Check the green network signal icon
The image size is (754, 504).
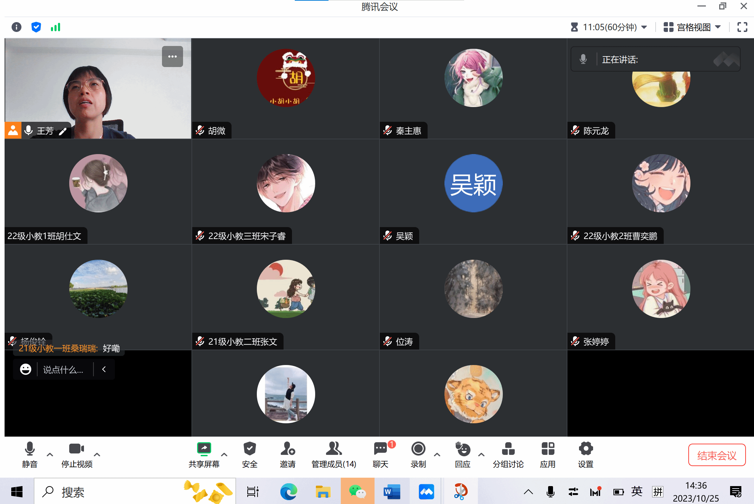56,27
